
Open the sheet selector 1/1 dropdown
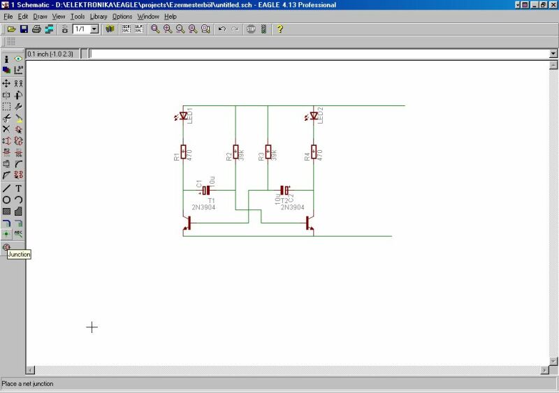(x=94, y=29)
